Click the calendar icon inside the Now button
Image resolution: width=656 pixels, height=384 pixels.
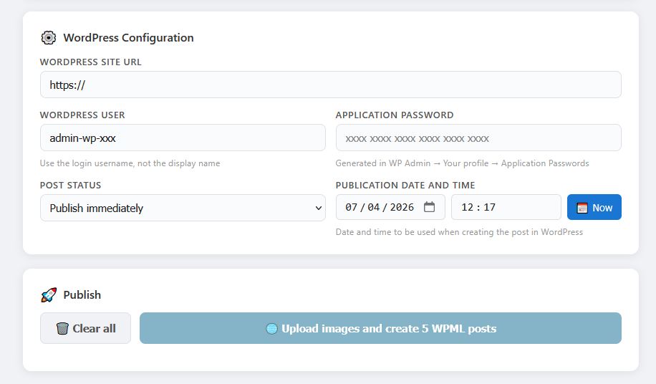pyautogui.click(x=582, y=208)
